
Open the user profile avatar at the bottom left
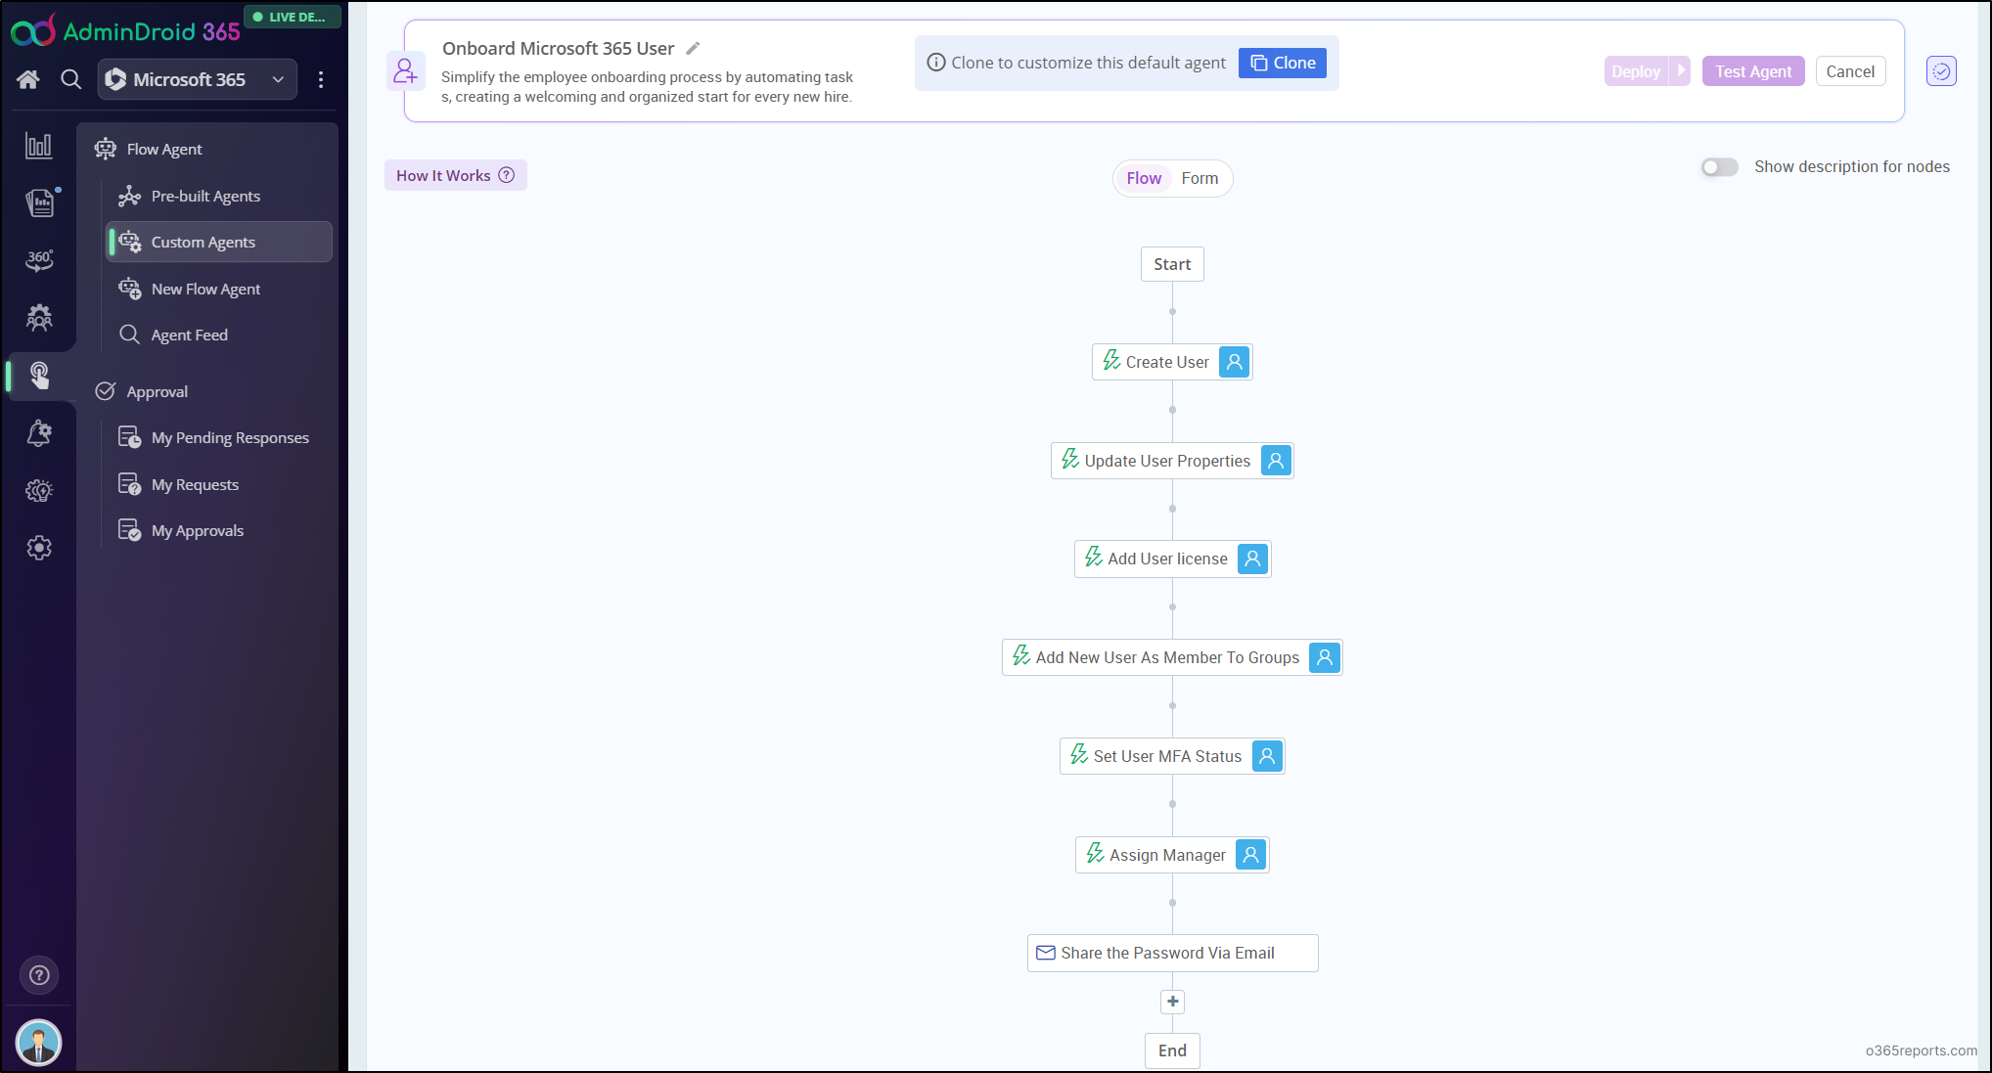39,1043
